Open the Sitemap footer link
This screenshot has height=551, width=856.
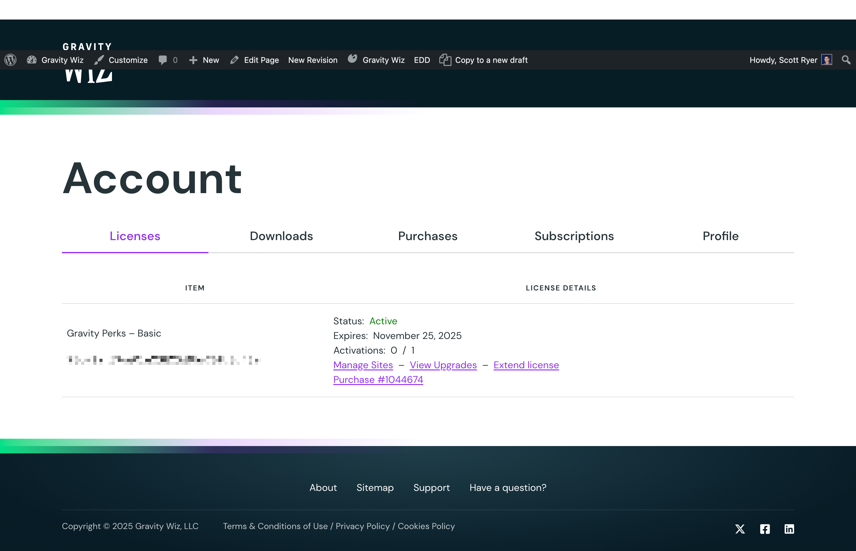tap(375, 488)
